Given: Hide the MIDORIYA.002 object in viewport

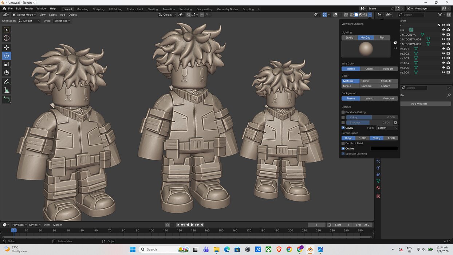Looking at the screenshot, I should [443, 44].
